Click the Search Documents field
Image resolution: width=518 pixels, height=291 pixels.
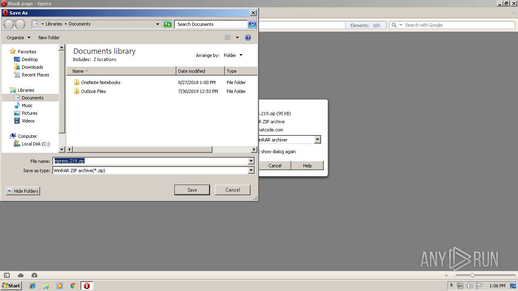pos(211,24)
